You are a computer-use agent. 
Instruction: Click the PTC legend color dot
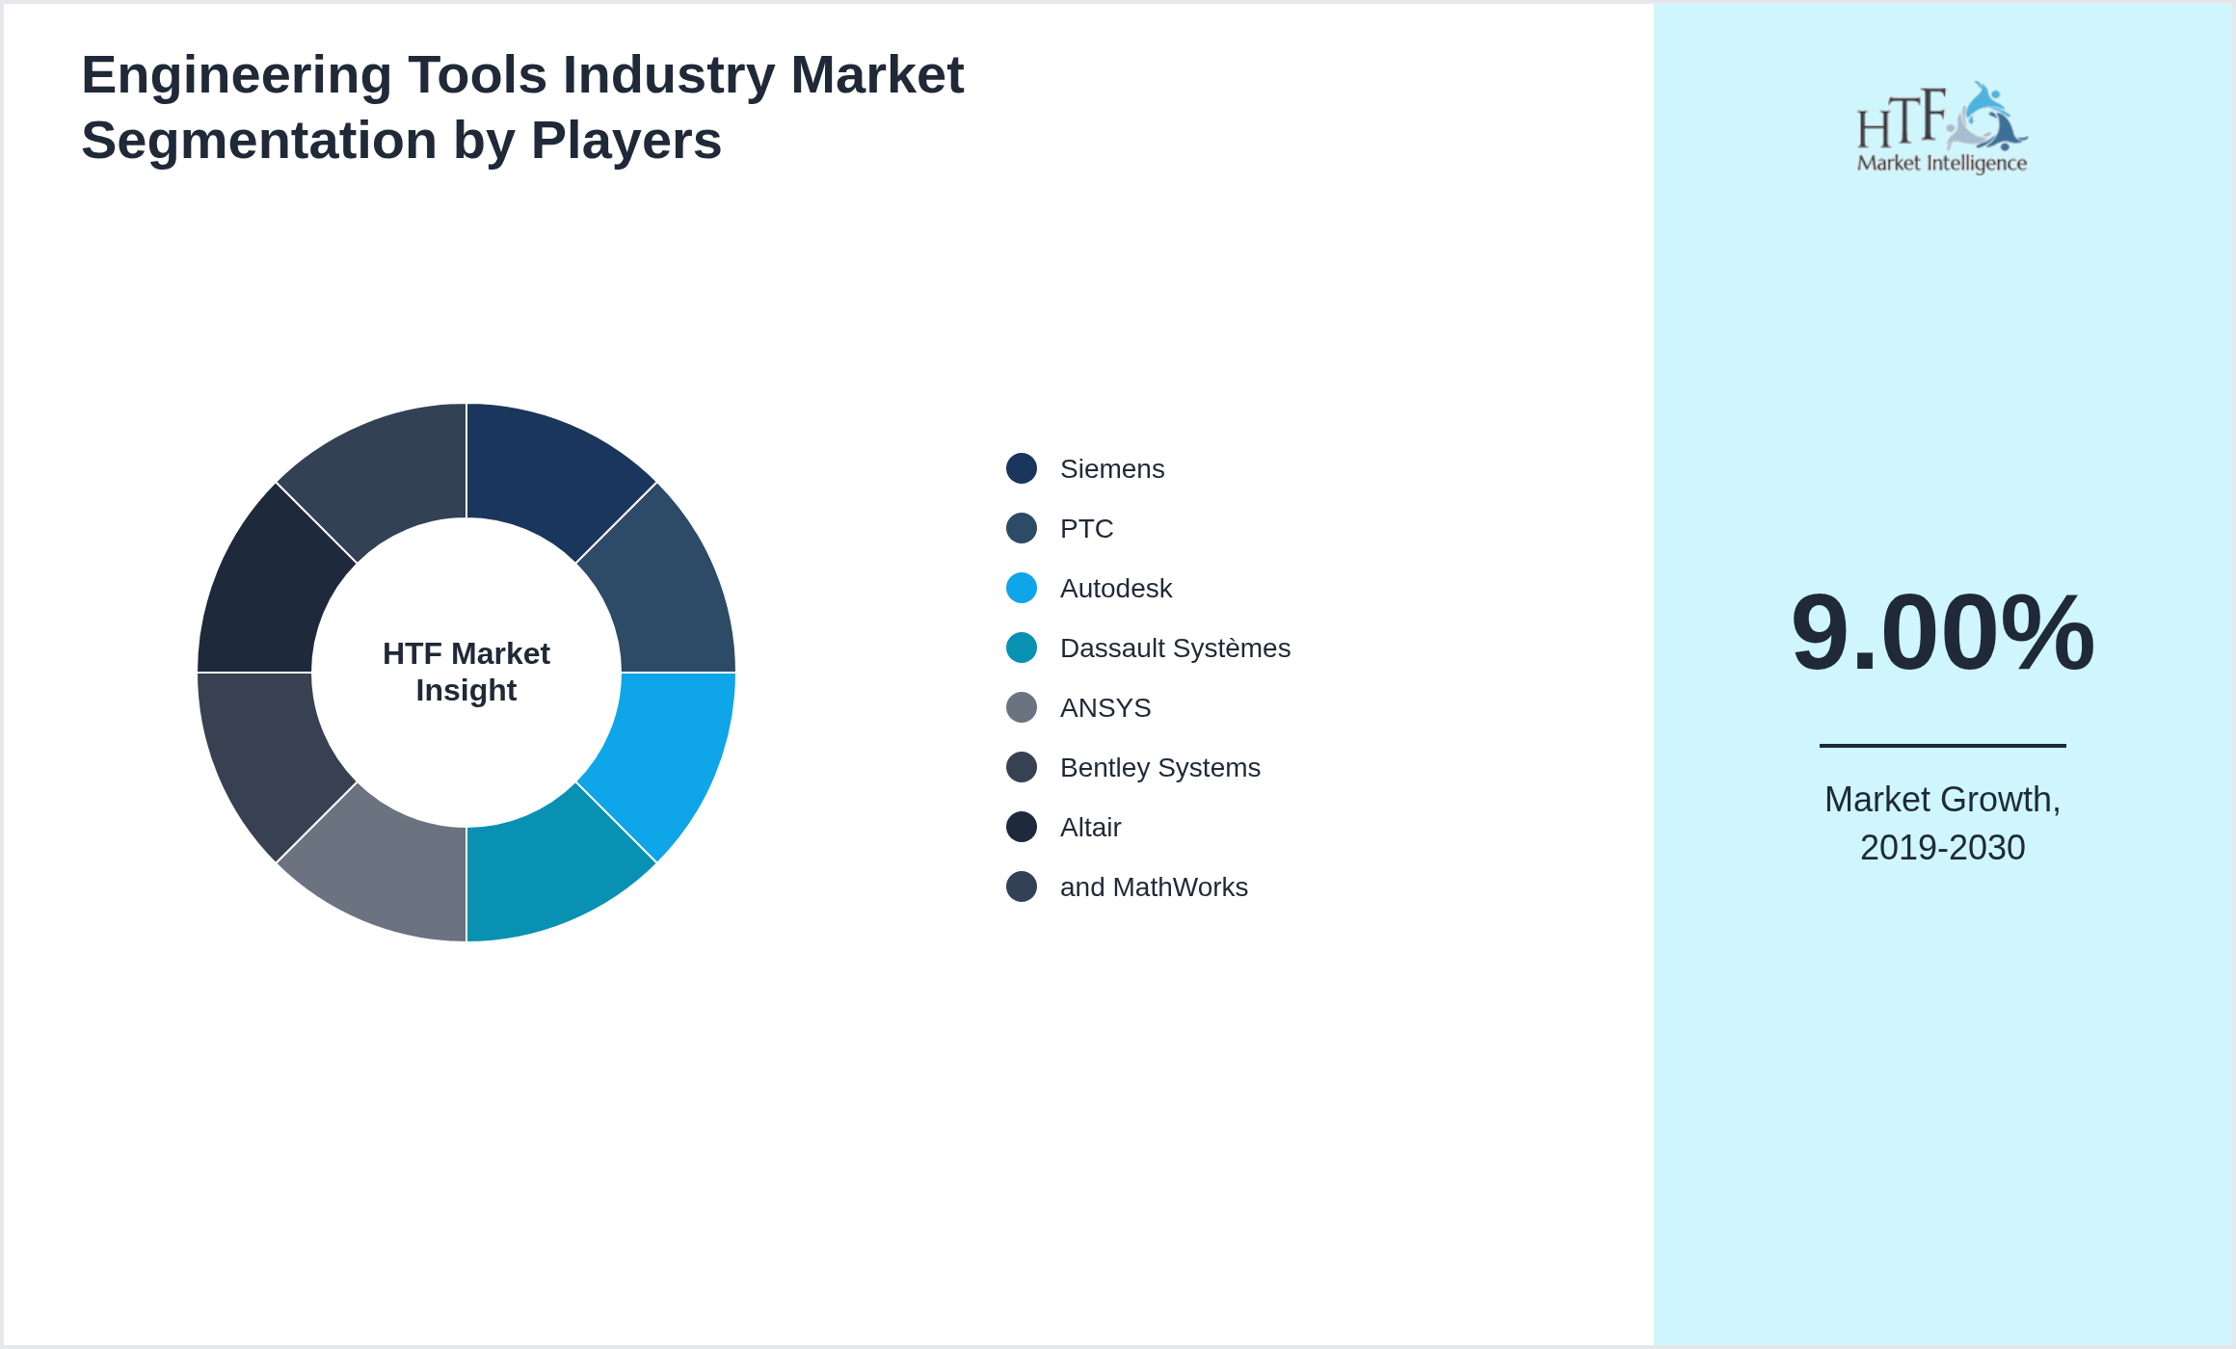click(x=1022, y=528)
